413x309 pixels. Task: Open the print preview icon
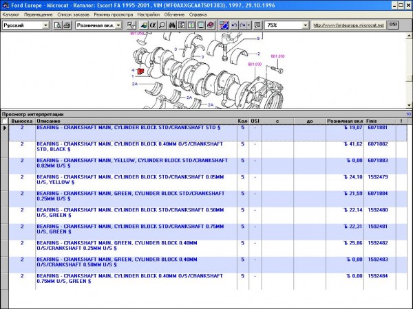(x=58, y=25)
